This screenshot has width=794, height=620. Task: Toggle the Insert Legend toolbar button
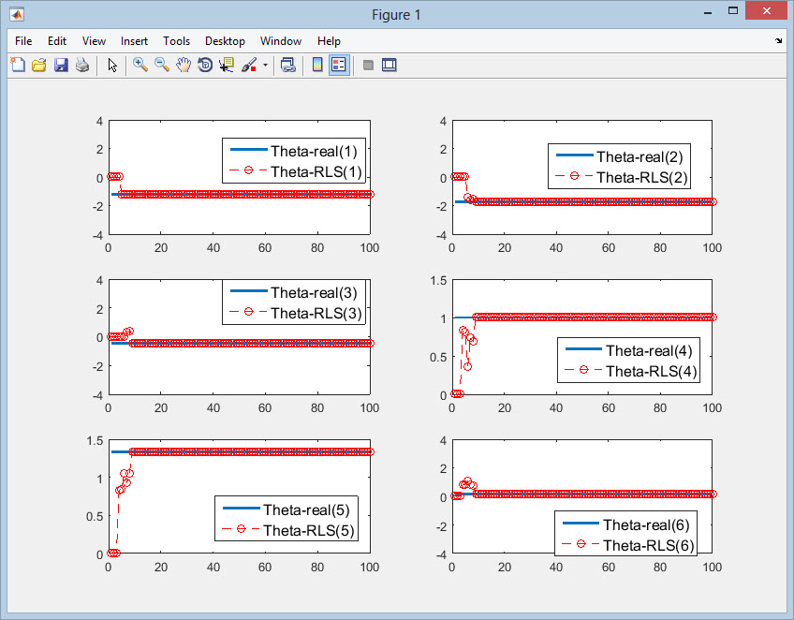[x=339, y=65]
